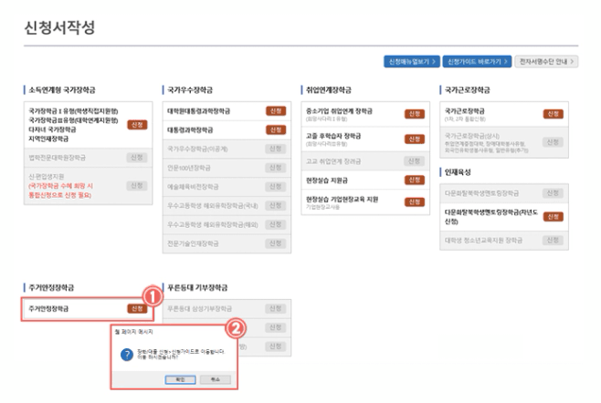Click the 고졸 후학습자 장학금 row label

(333, 136)
